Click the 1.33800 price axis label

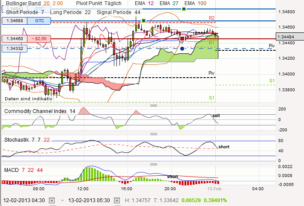tap(286, 90)
